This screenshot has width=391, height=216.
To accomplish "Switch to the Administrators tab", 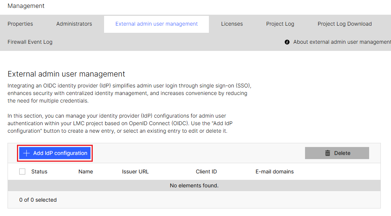I will 74,24.
